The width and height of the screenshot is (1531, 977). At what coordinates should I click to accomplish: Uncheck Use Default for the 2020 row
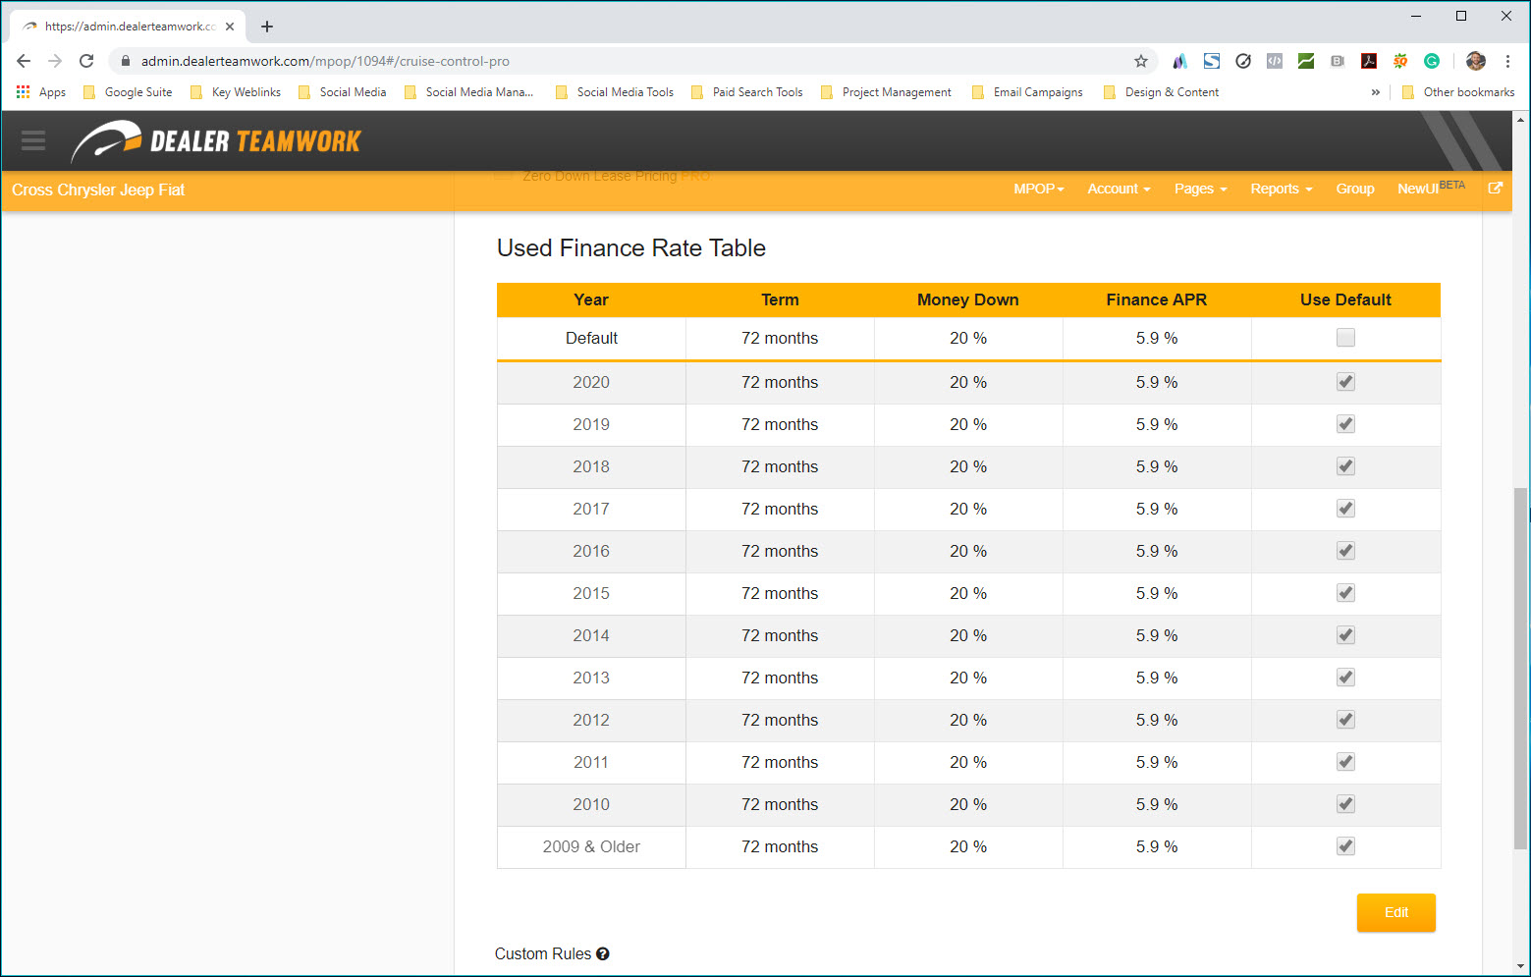point(1345,381)
